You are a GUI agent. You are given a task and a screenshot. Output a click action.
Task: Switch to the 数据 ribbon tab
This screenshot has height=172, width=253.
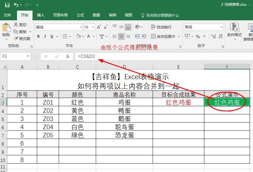coord(96,15)
